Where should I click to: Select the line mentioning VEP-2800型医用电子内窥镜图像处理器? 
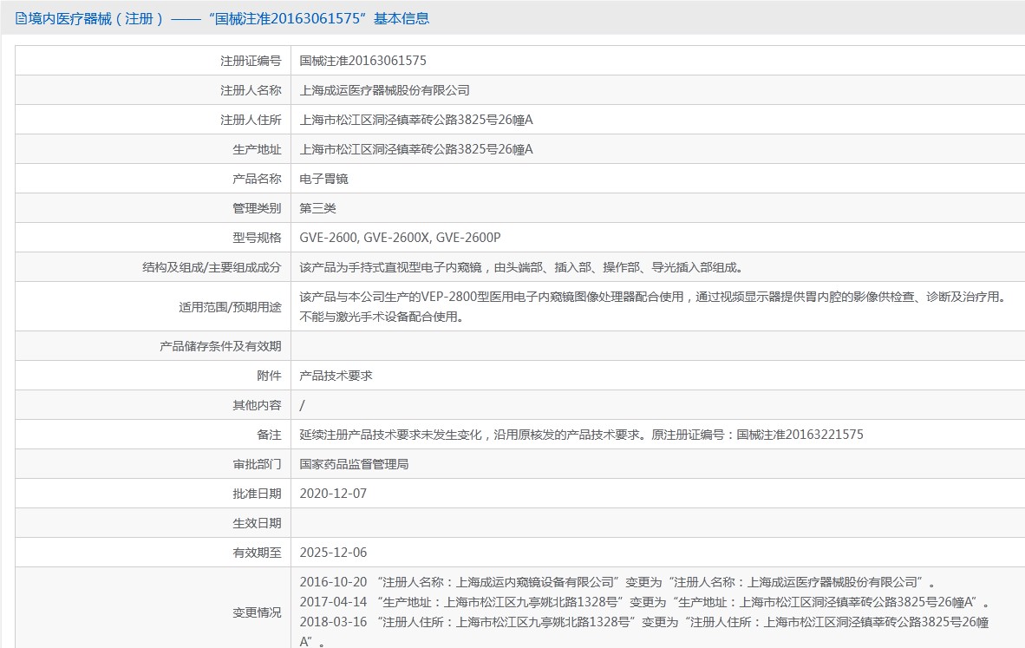click(652, 297)
